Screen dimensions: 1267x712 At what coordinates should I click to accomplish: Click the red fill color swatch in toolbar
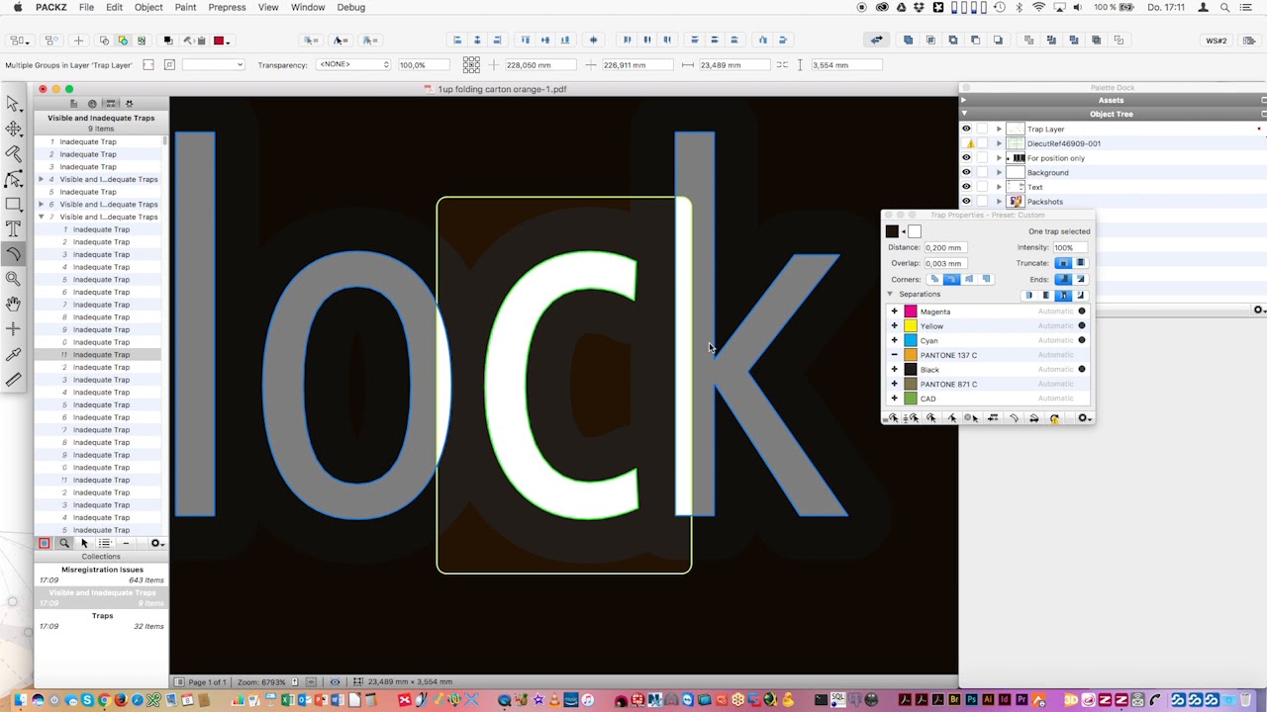click(219, 41)
